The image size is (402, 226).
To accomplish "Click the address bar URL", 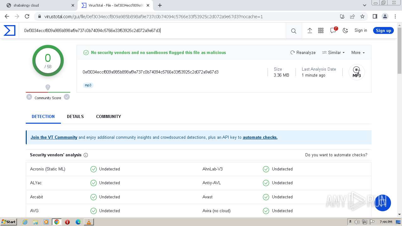I will 154,17.
